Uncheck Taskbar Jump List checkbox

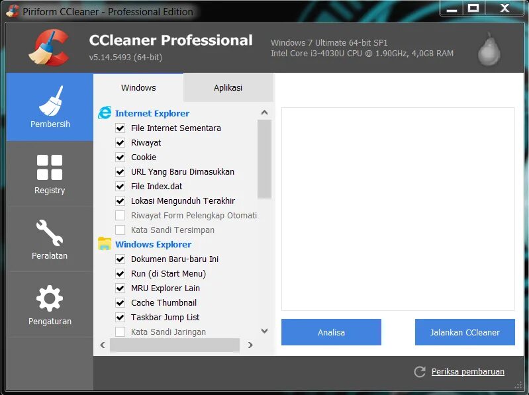point(120,317)
